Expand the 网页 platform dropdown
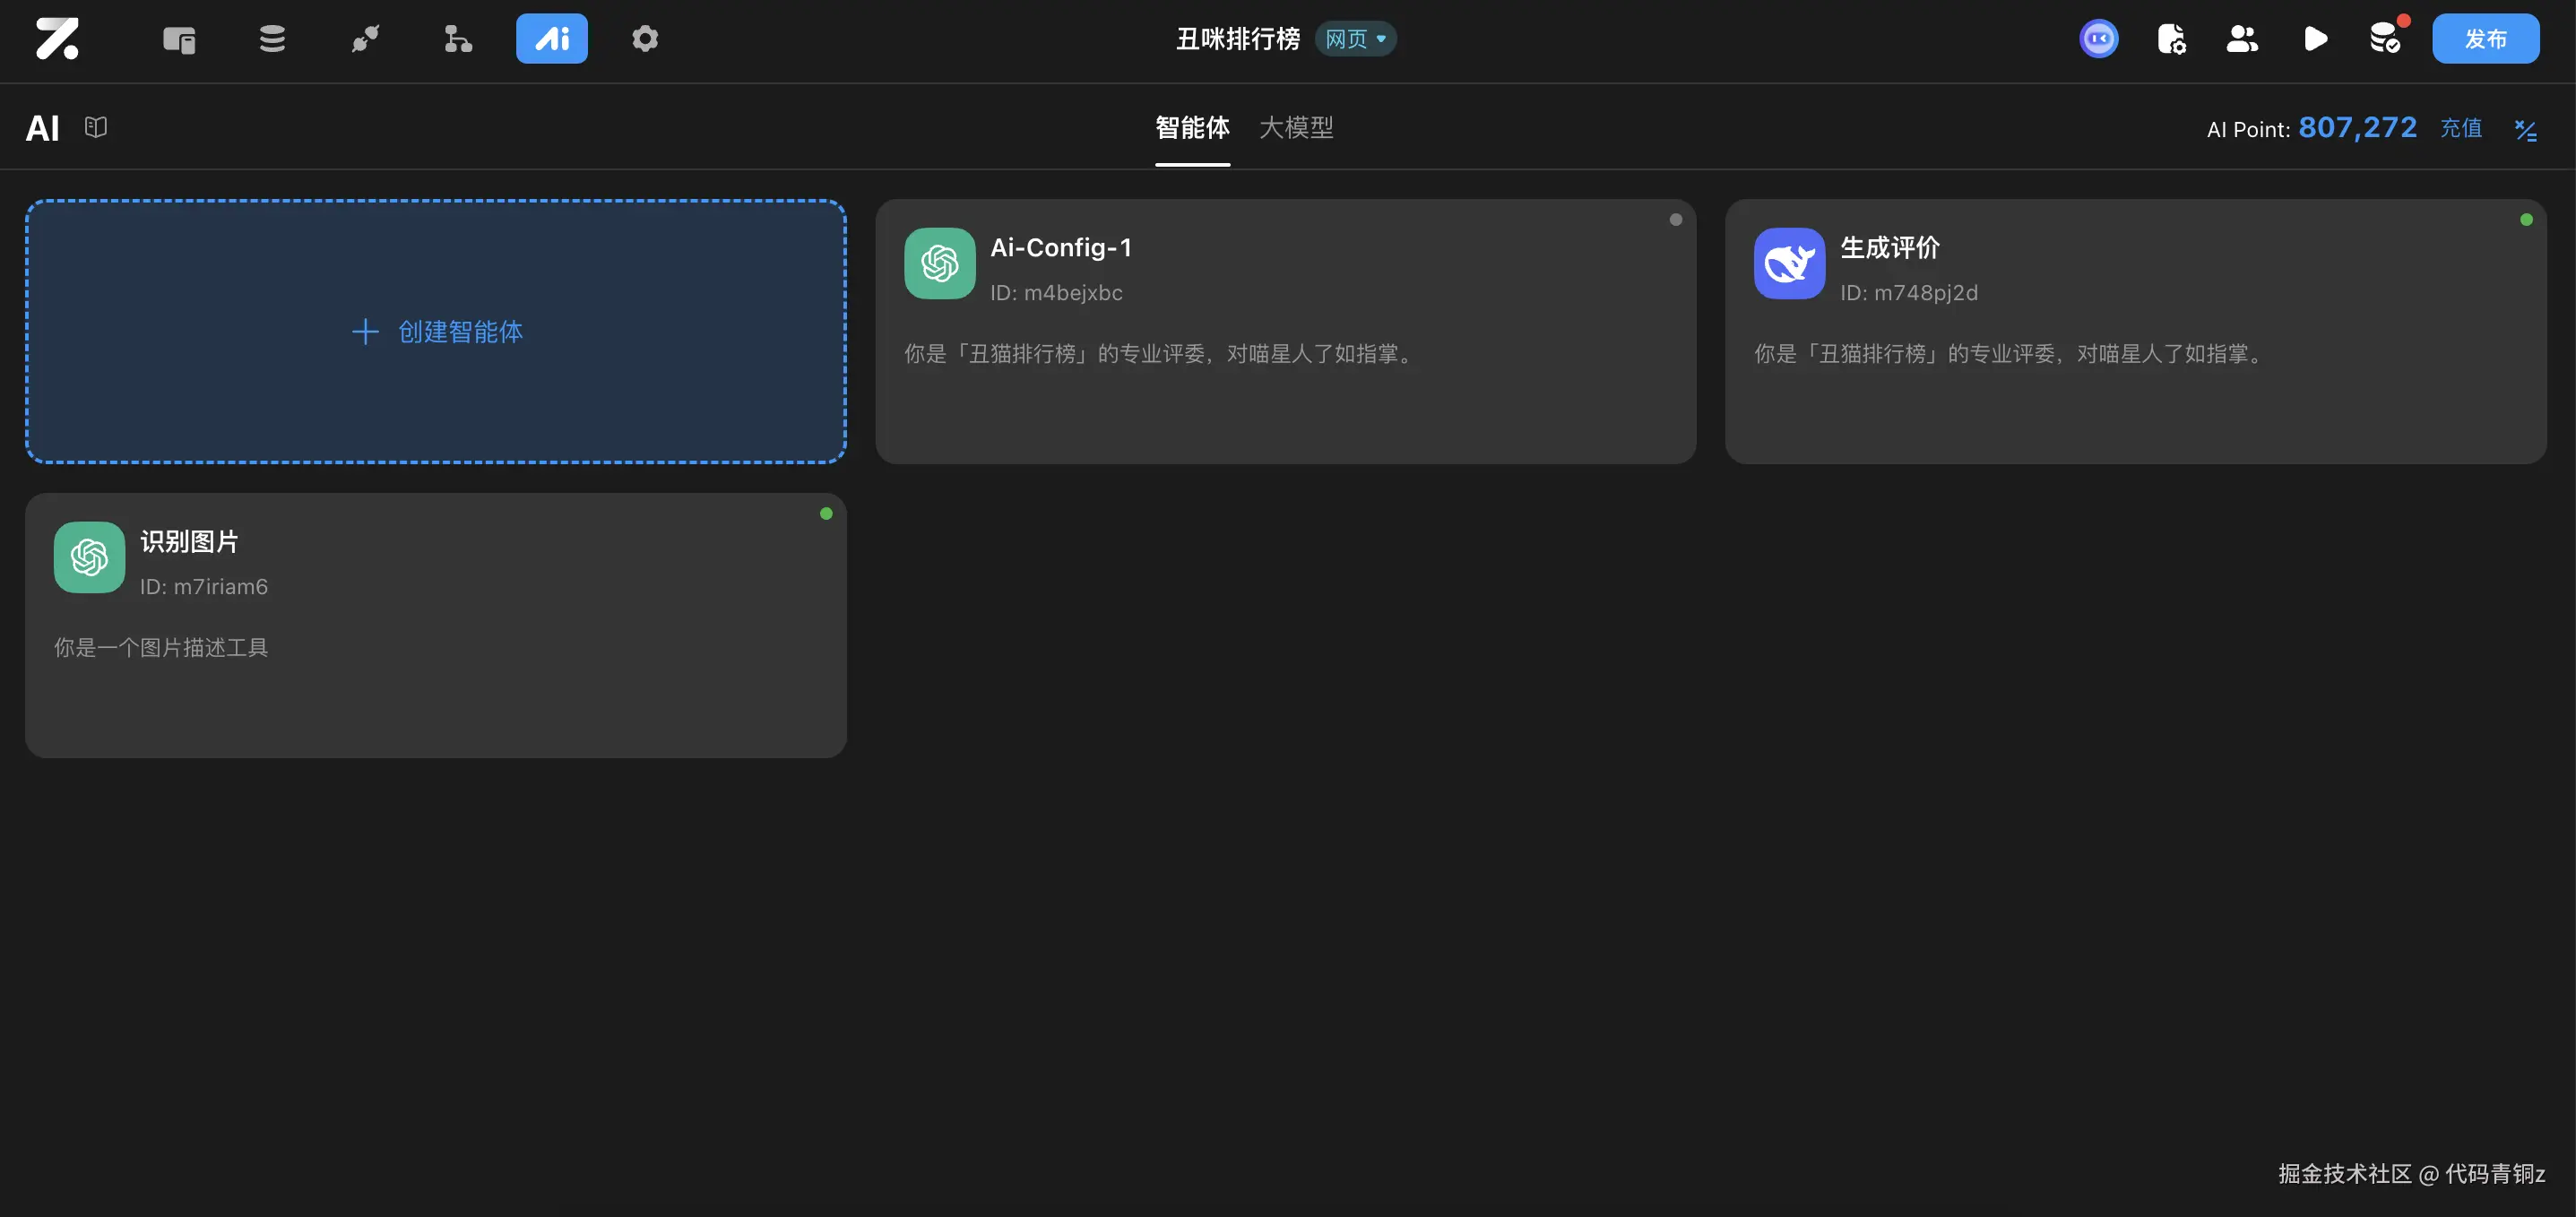 [1355, 39]
